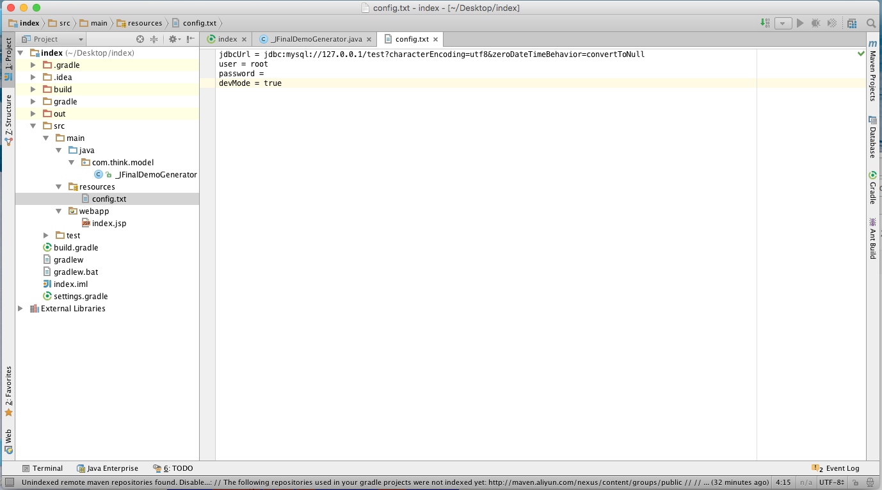Hide the Project tool window
This screenshot has height=490, width=882.
coord(191,39)
